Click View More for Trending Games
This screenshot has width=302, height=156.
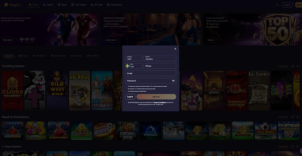point(283,66)
